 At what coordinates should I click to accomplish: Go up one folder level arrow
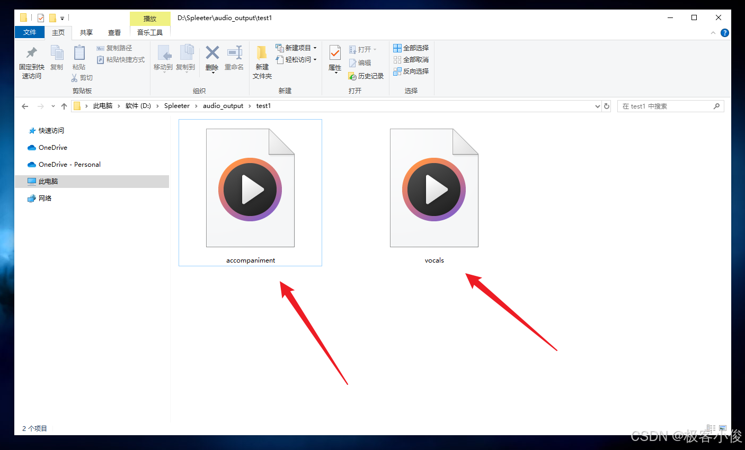click(x=64, y=106)
